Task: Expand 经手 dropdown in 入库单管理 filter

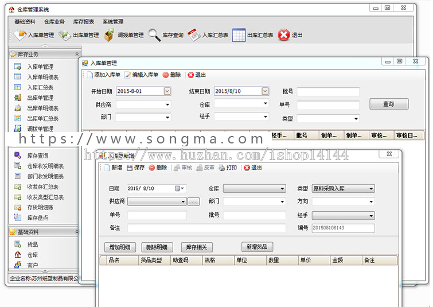Action: pyautogui.click(x=265, y=116)
